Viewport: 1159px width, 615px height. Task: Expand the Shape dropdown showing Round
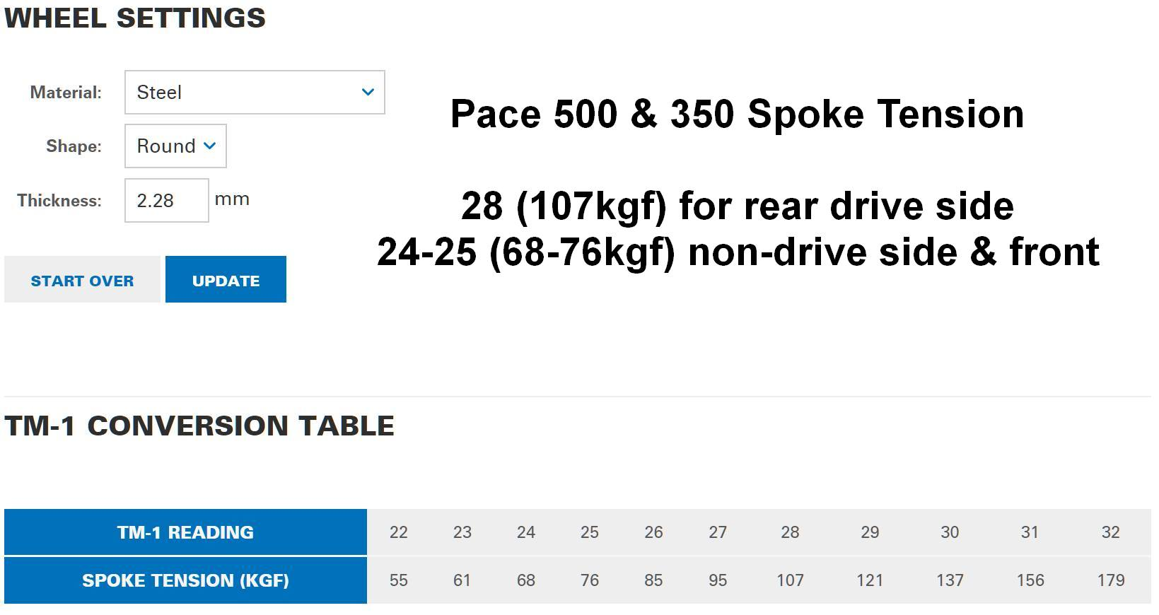(x=175, y=146)
